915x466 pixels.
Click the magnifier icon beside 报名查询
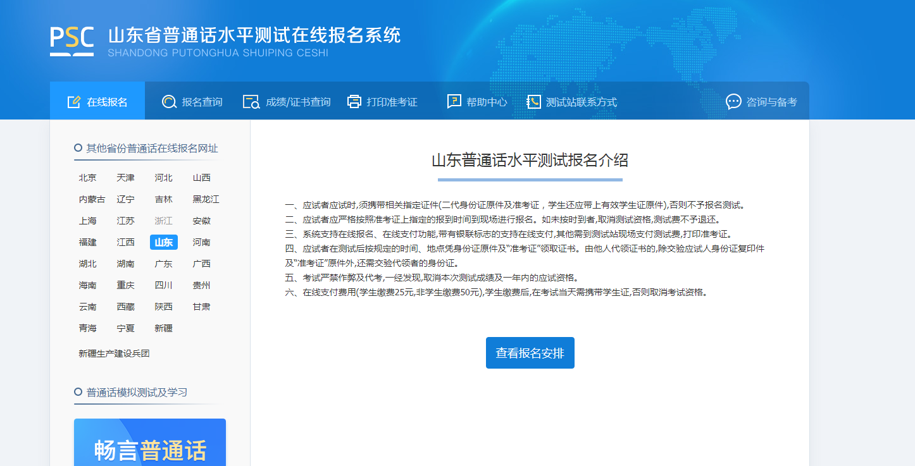point(169,102)
